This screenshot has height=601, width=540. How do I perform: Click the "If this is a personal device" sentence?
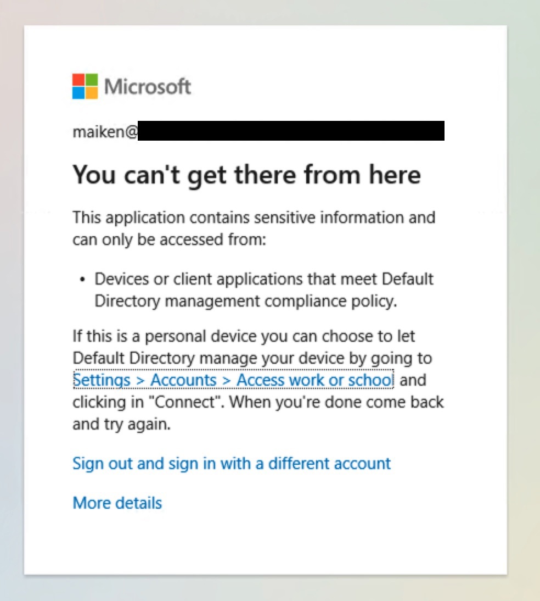tap(258, 380)
